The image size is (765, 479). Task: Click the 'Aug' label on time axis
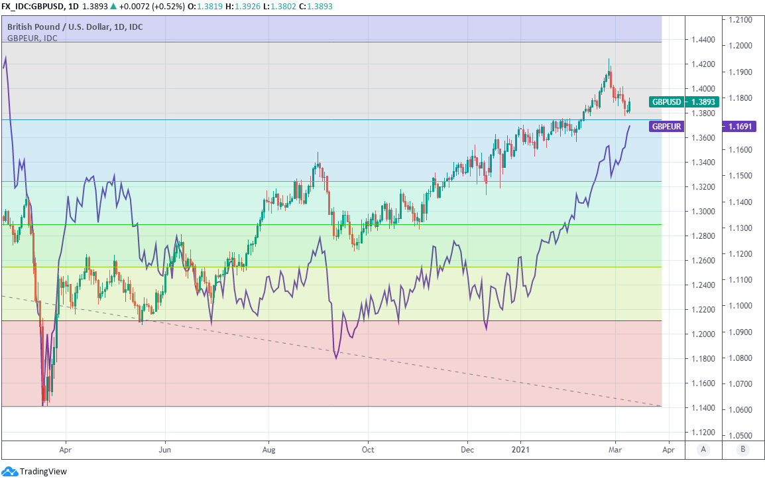click(268, 449)
